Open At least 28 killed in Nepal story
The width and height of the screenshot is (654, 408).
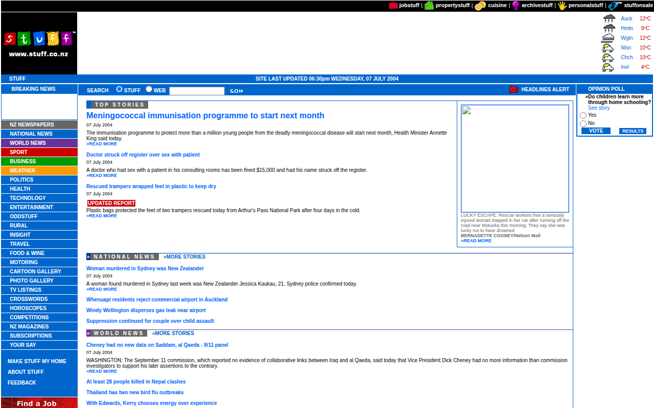136,382
